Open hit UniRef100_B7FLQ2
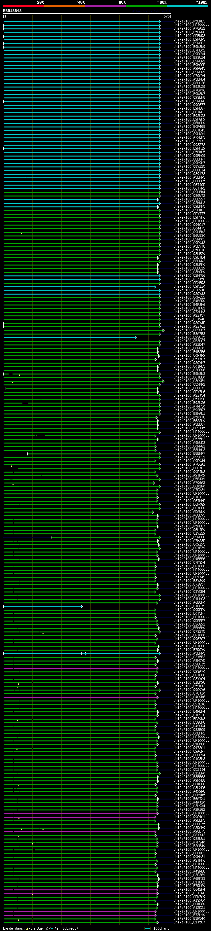This screenshot has height=931, width=211. click(189, 50)
